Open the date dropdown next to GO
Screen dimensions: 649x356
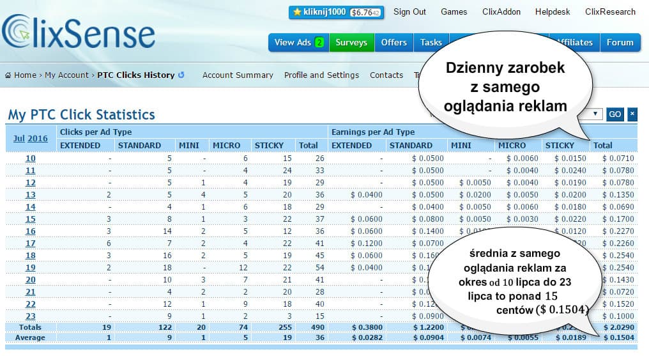pyautogui.click(x=595, y=114)
